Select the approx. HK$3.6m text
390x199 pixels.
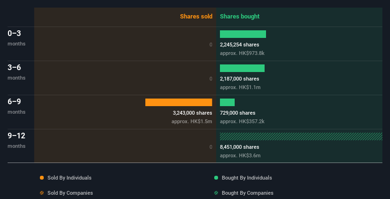(x=240, y=155)
